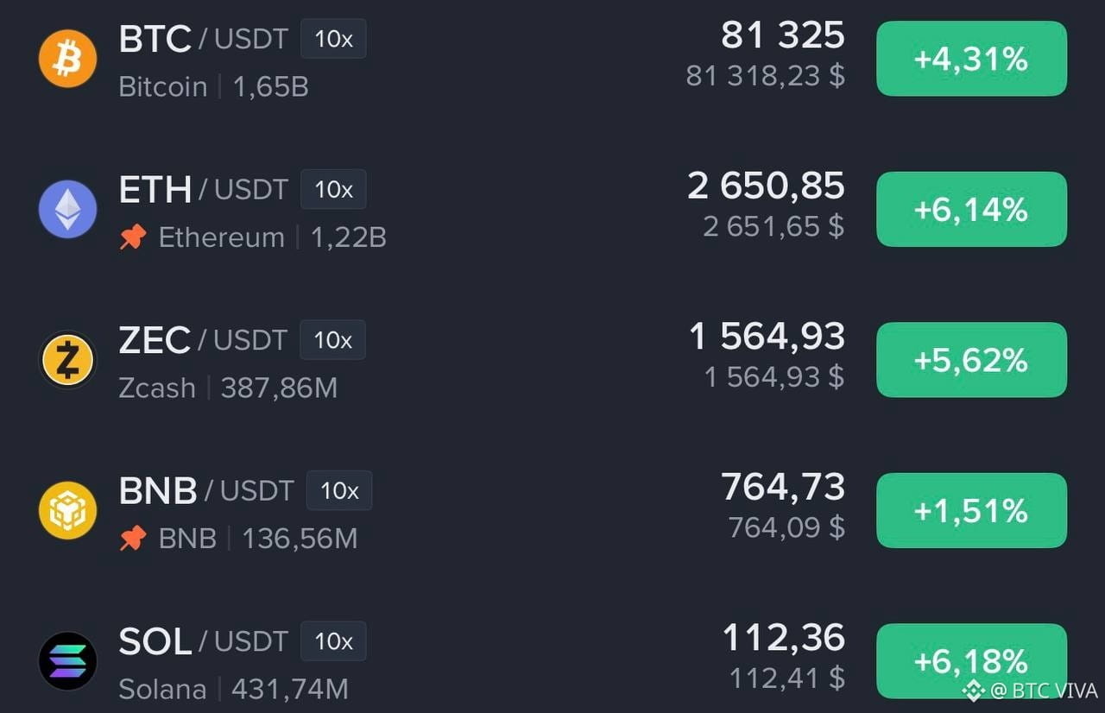Click the 10x leverage badge for ETH
The width and height of the screenshot is (1105, 713).
333,189
